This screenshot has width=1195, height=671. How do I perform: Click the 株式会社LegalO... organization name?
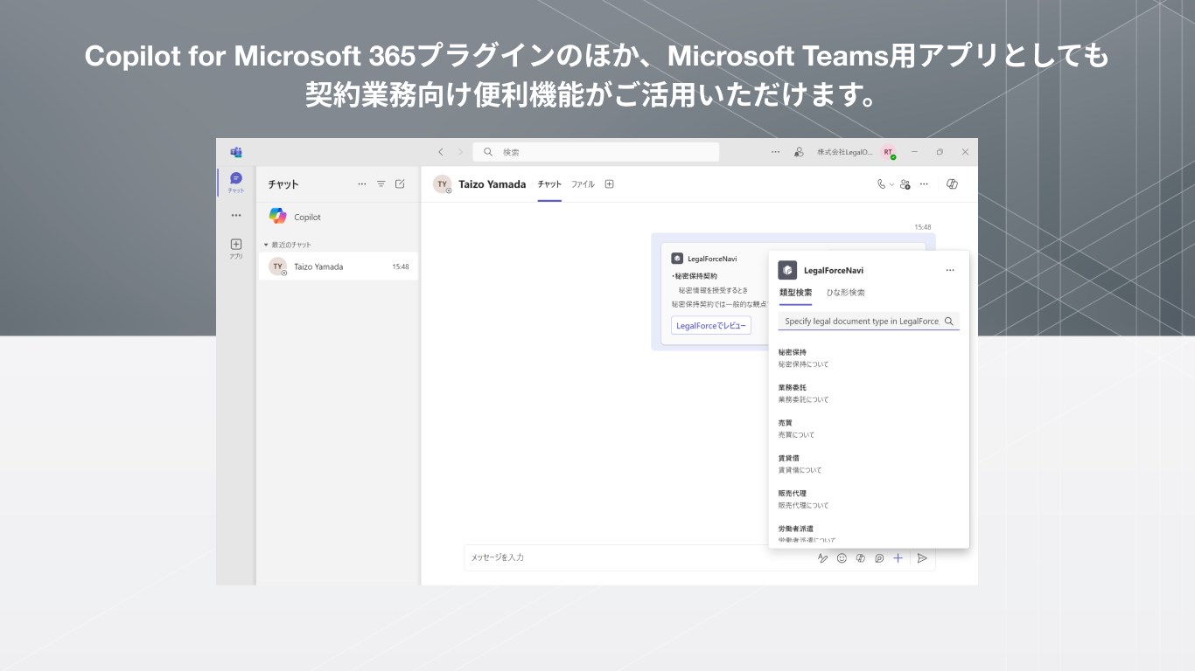(x=844, y=152)
